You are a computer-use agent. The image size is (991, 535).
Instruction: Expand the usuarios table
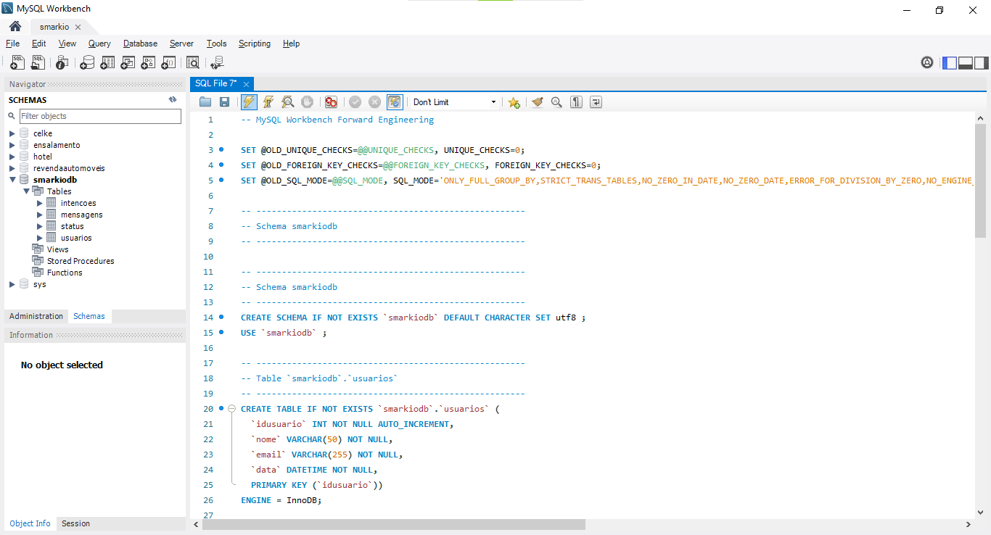click(x=40, y=238)
